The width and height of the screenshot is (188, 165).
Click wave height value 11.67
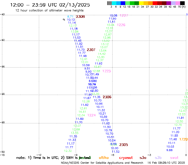[87, 98]
